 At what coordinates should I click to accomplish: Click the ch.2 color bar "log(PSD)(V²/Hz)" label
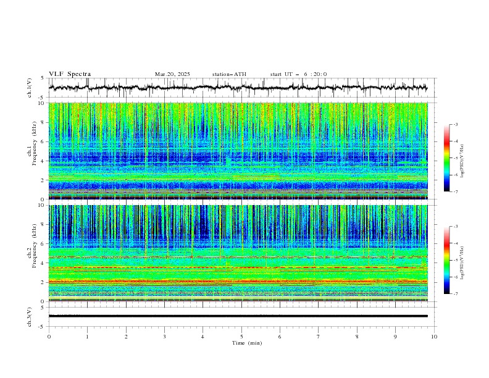[462, 262]
